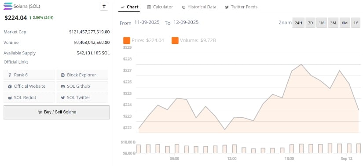Viewport: 363px width, 166px height.
Task: Click the Zoom label text
Action: (x=285, y=23)
